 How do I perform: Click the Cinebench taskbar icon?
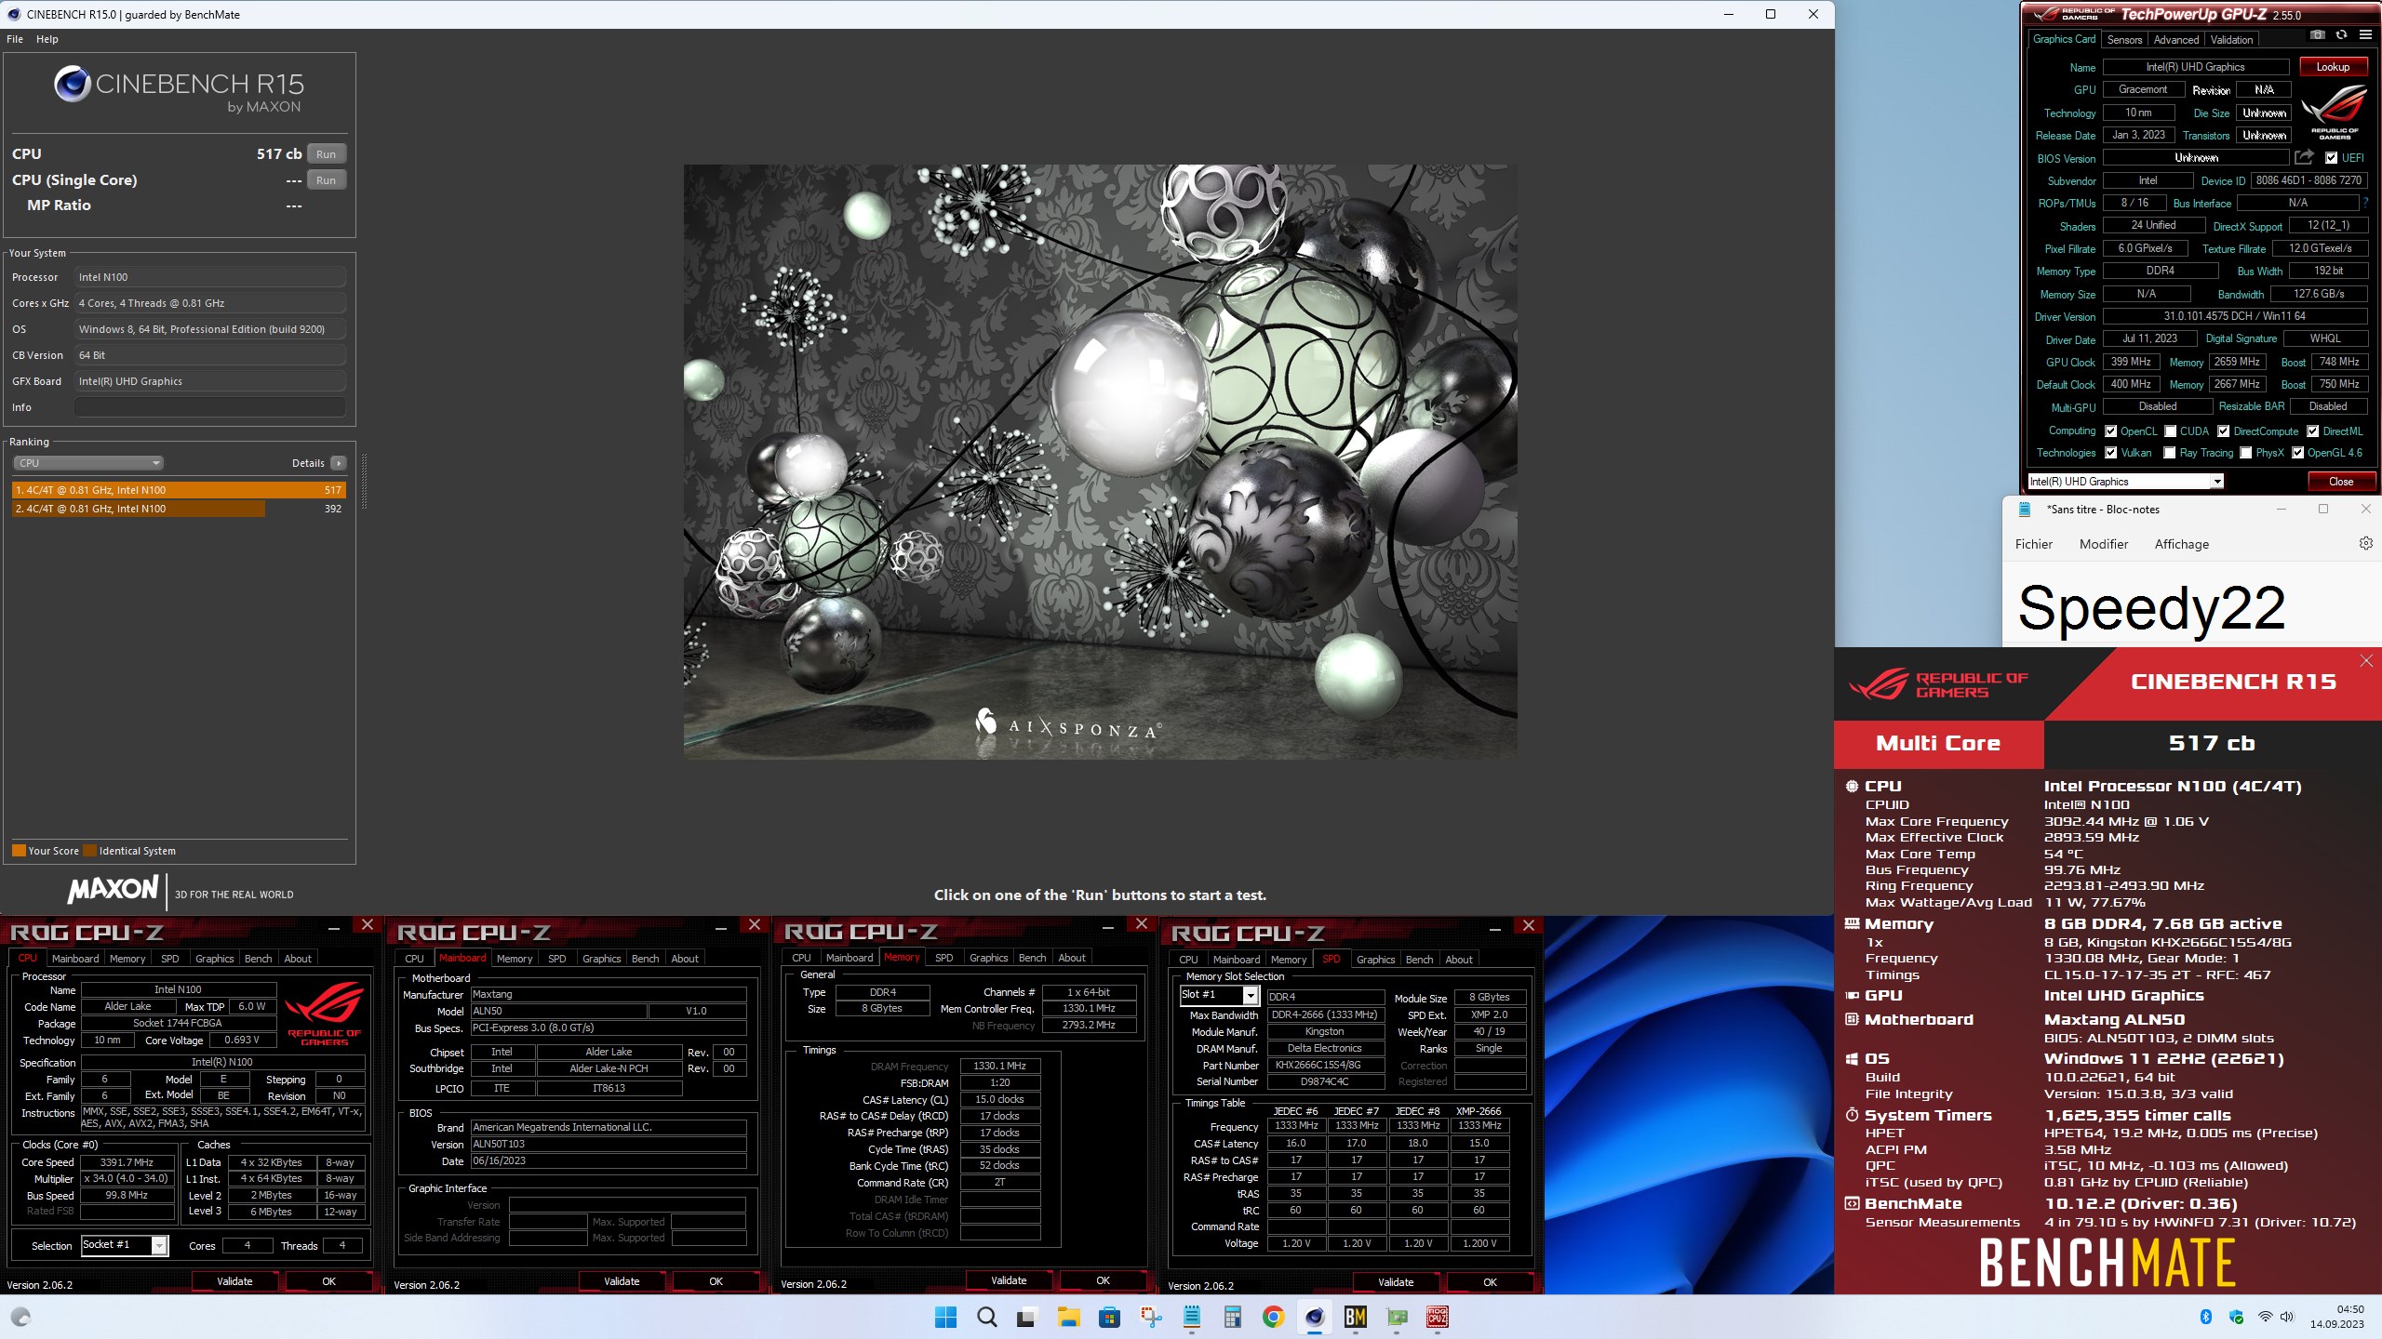point(1314,1317)
